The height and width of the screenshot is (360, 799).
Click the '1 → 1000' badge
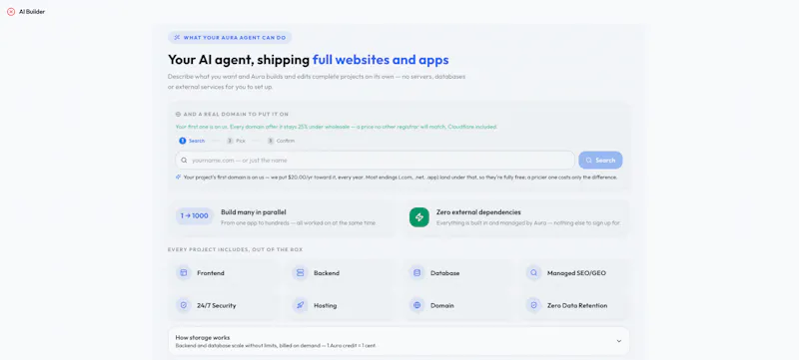tap(194, 216)
